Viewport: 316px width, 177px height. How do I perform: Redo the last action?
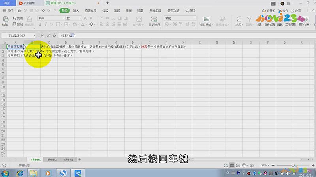(x=49, y=11)
